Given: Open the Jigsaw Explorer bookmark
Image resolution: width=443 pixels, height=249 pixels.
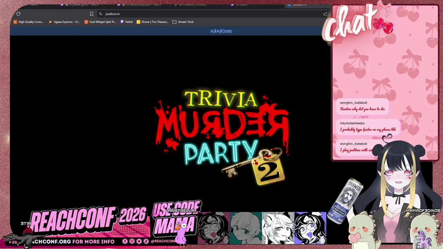Looking at the screenshot, I should point(64,22).
